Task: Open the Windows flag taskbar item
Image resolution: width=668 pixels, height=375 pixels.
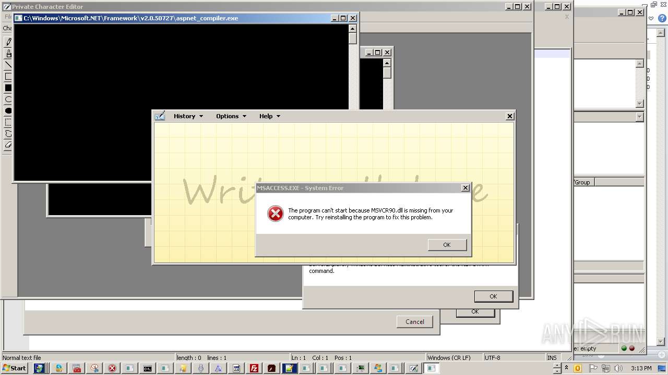Action: (378, 368)
